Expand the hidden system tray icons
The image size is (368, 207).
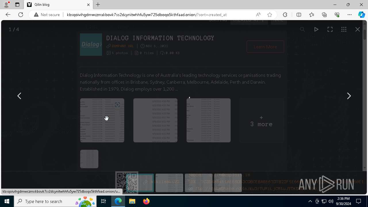click(310, 201)
